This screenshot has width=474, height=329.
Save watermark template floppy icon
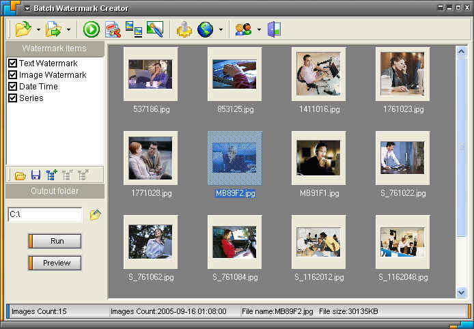(x=36, y=175)
